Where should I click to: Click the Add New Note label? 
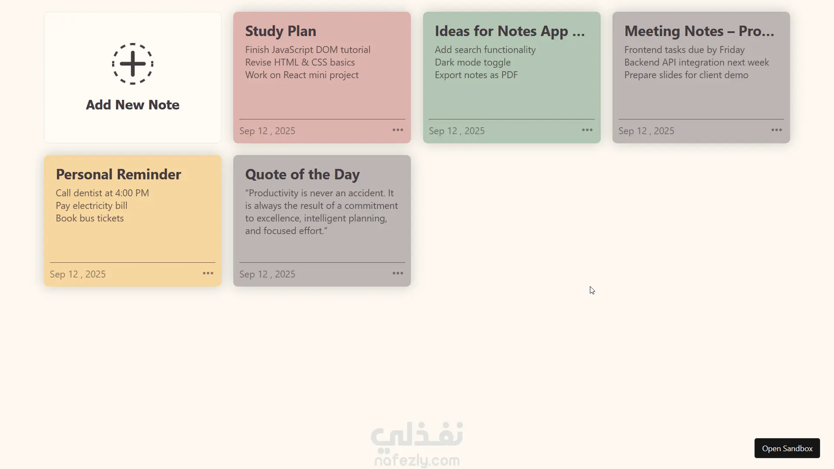click(132, 105)
